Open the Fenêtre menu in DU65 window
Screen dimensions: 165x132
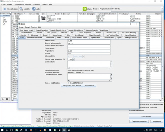point(34,27)
